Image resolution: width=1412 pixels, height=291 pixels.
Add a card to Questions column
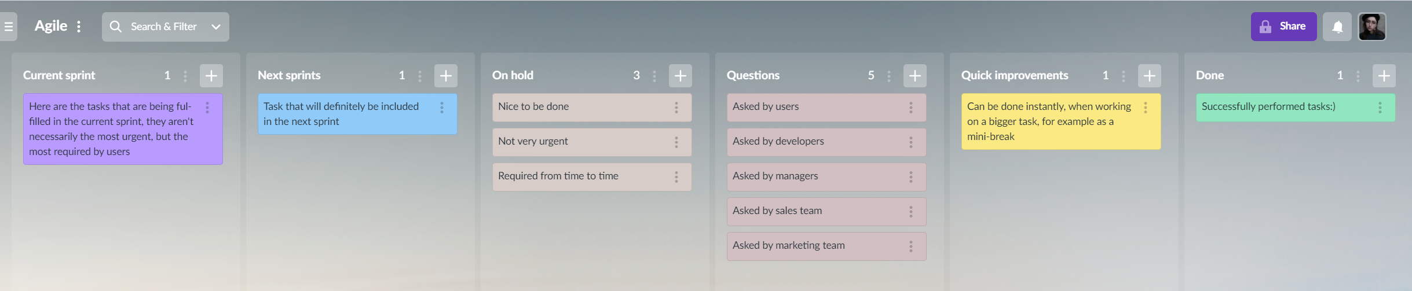click(915, 76)
